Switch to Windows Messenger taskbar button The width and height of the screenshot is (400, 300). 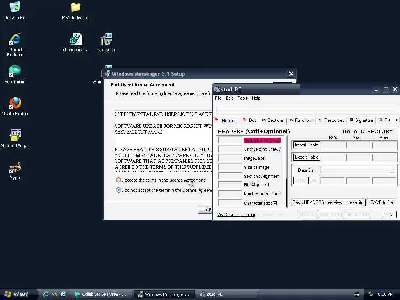(164, 295)
